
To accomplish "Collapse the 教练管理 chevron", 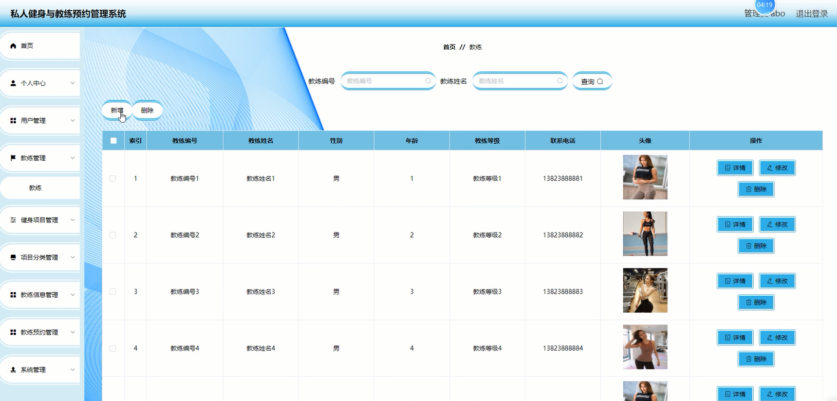I will (72, 158).
